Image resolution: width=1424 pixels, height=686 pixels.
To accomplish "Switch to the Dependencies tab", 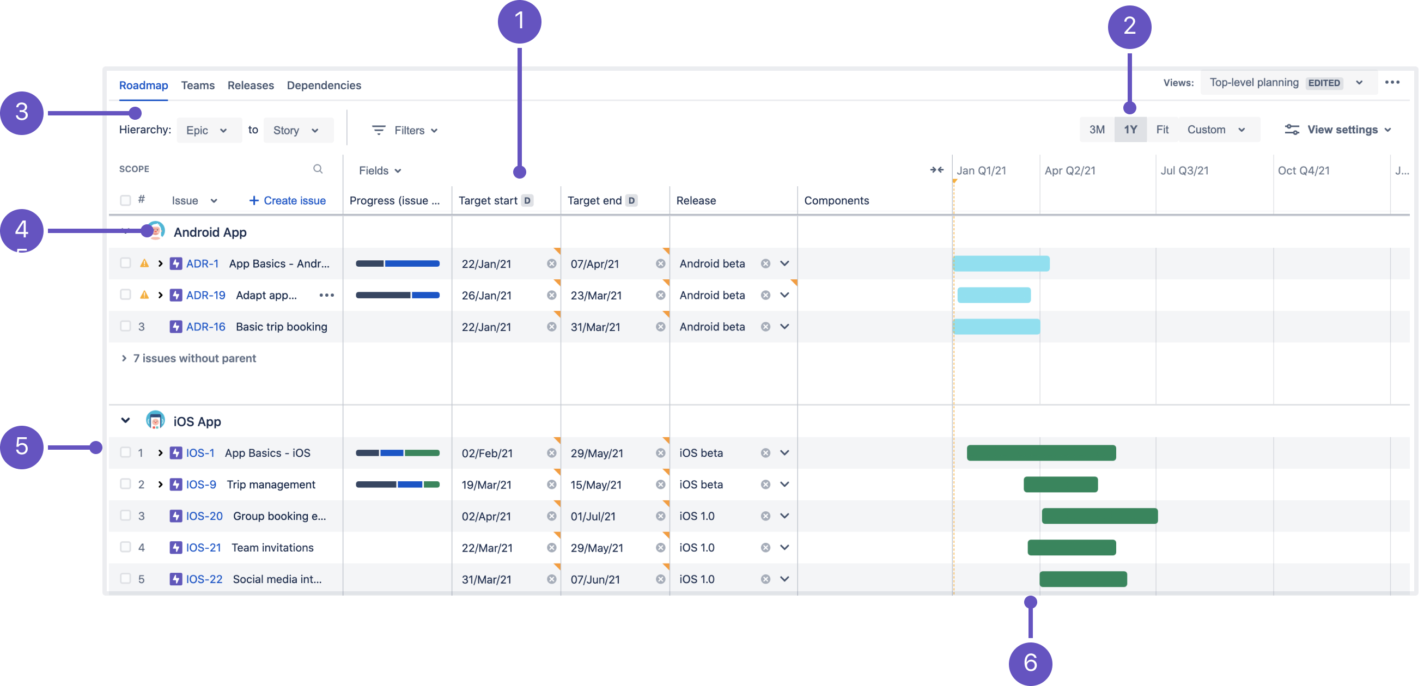I will 324,85.
